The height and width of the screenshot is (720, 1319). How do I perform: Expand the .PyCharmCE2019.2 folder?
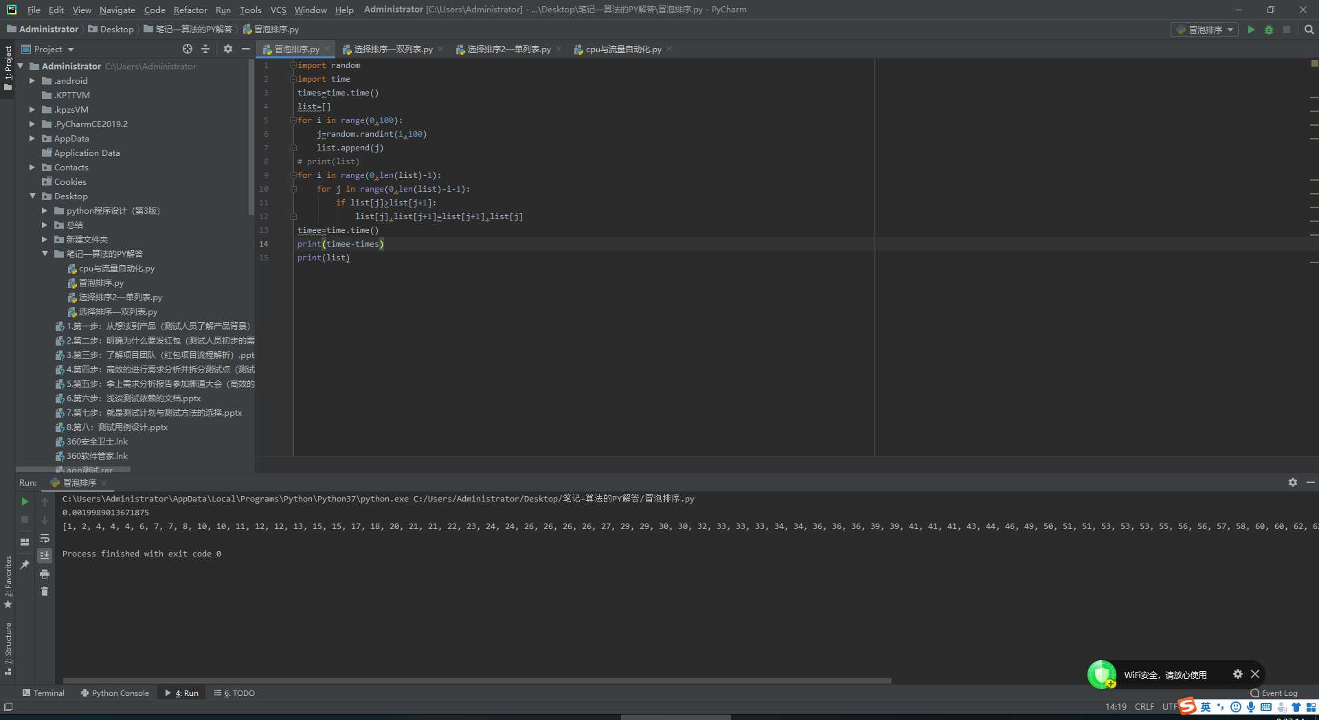point(32,124)
